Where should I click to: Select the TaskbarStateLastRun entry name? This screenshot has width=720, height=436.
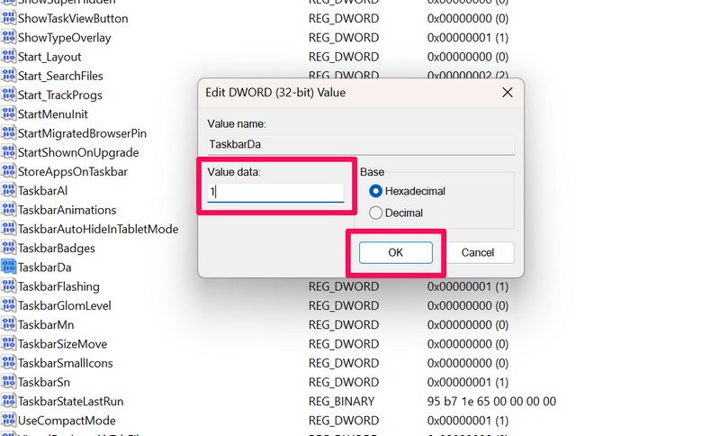(71, 402)
